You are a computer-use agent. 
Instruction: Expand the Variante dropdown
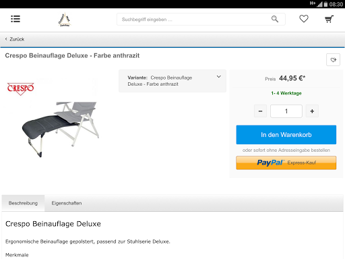point(172,81)
